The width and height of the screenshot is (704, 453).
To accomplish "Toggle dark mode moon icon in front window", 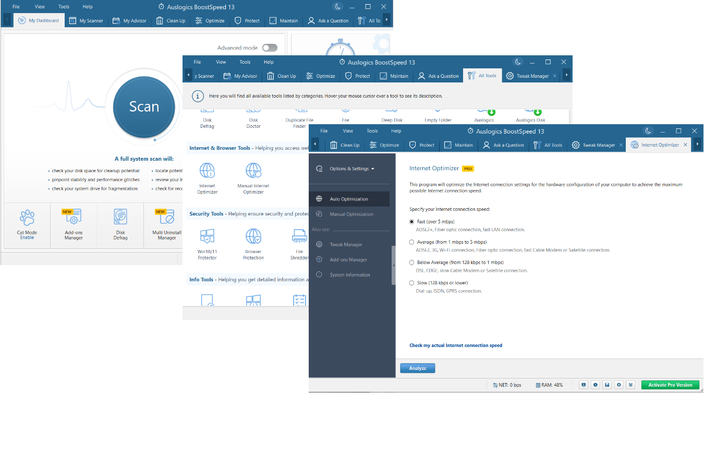I will (648, 131).
